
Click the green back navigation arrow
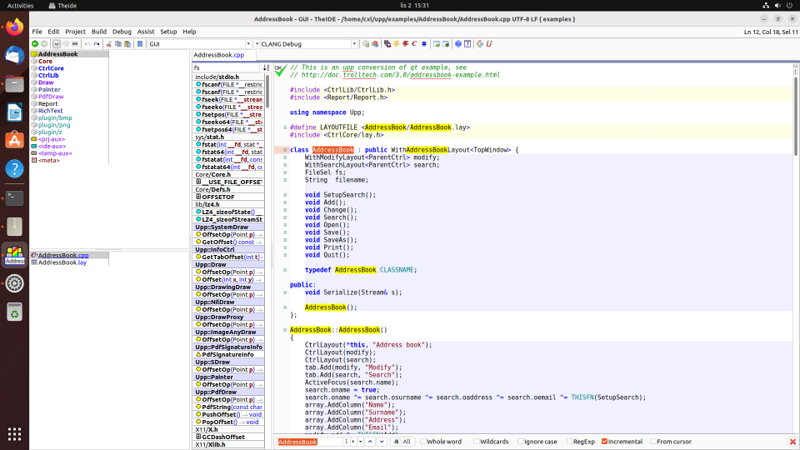pos(34,43)
